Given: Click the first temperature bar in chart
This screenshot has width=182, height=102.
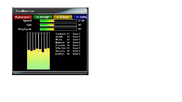Looking at the screenshot, I should coord(29,59).
